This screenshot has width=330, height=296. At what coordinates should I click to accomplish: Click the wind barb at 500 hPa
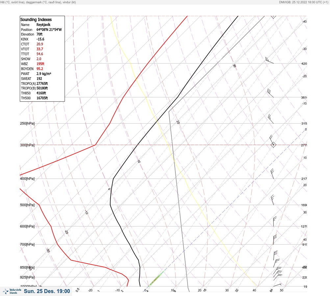(272, 200)
